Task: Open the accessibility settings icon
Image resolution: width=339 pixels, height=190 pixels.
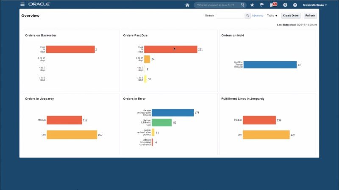Action: coord(285,5)
